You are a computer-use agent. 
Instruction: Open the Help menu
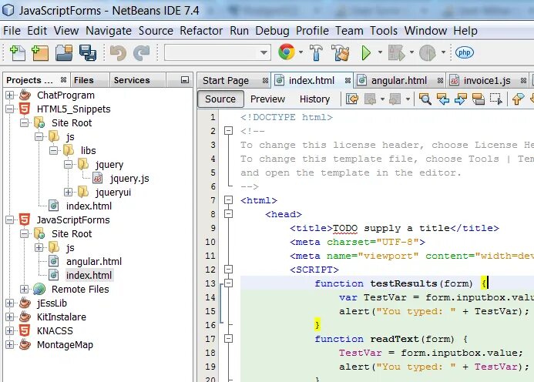[x=465, y=31]
